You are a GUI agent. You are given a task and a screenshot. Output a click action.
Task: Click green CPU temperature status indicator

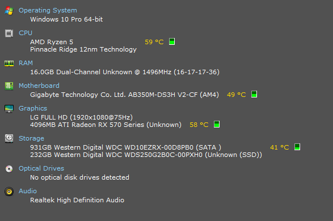[172, 41]
